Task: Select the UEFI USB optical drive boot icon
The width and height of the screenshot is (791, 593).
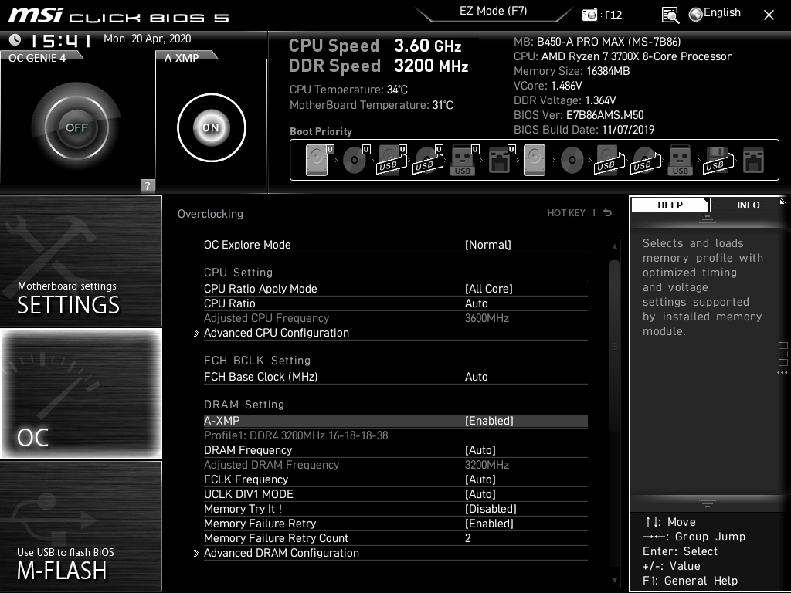Action: pos(428,160)
